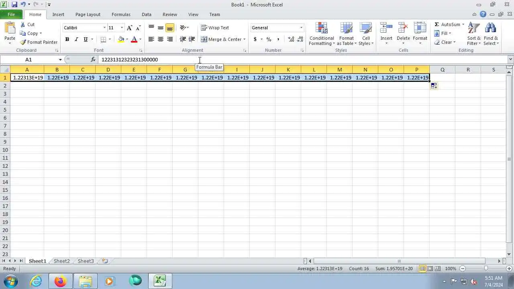This screenshot has height=289, width=514.
Task: Open Microsoft Excel Help question mark
Action: [x=483, y=14]
